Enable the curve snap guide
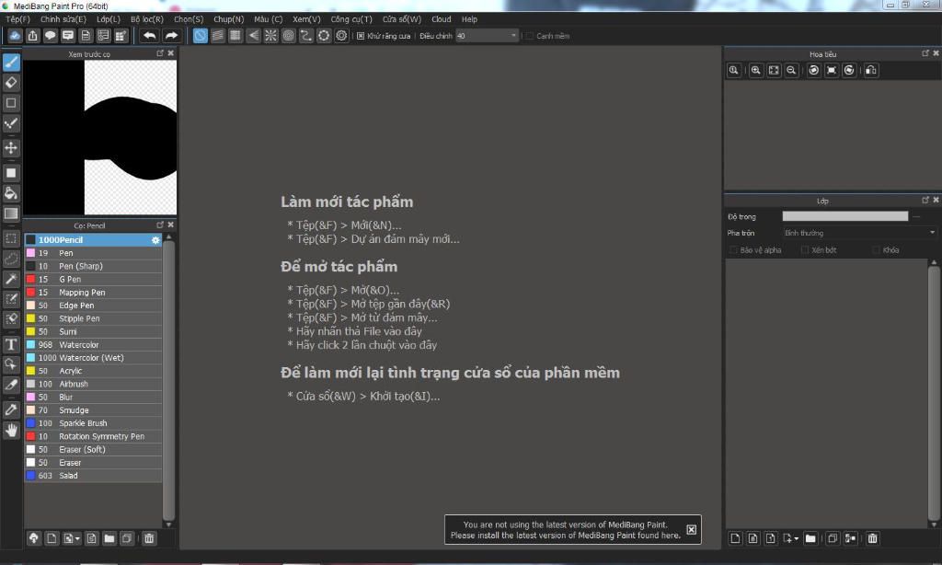942x565 pixels. click(x=305, y=36)
